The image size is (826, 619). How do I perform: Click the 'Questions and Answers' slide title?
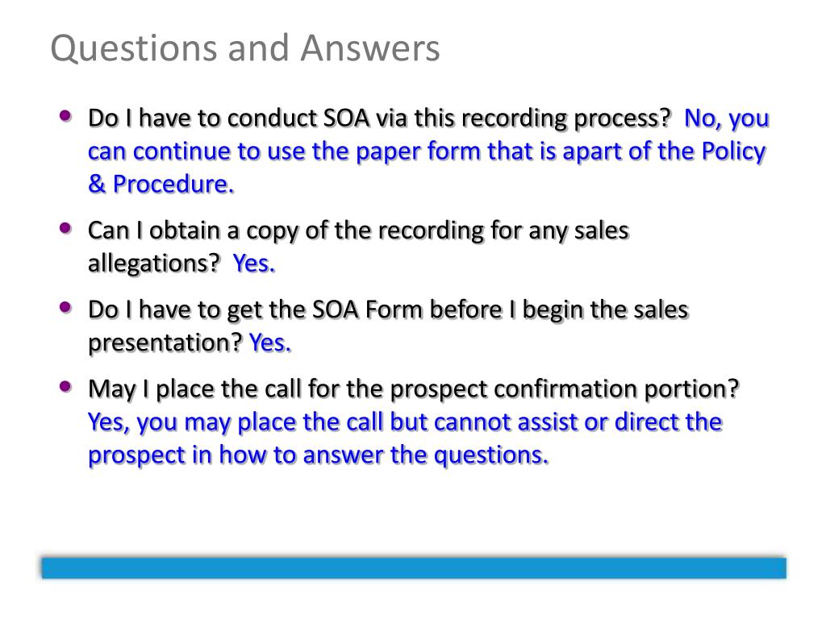(x=245, y=48)
